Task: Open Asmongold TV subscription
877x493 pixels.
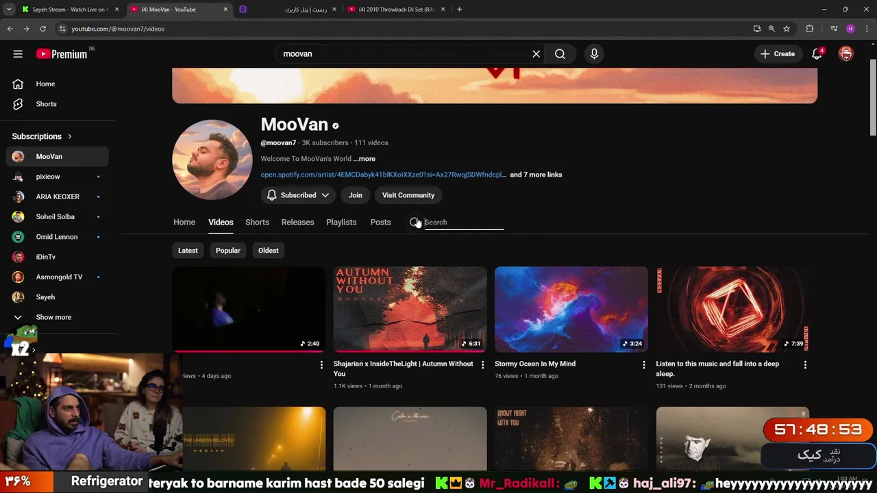Action: [x=58, y=277]
